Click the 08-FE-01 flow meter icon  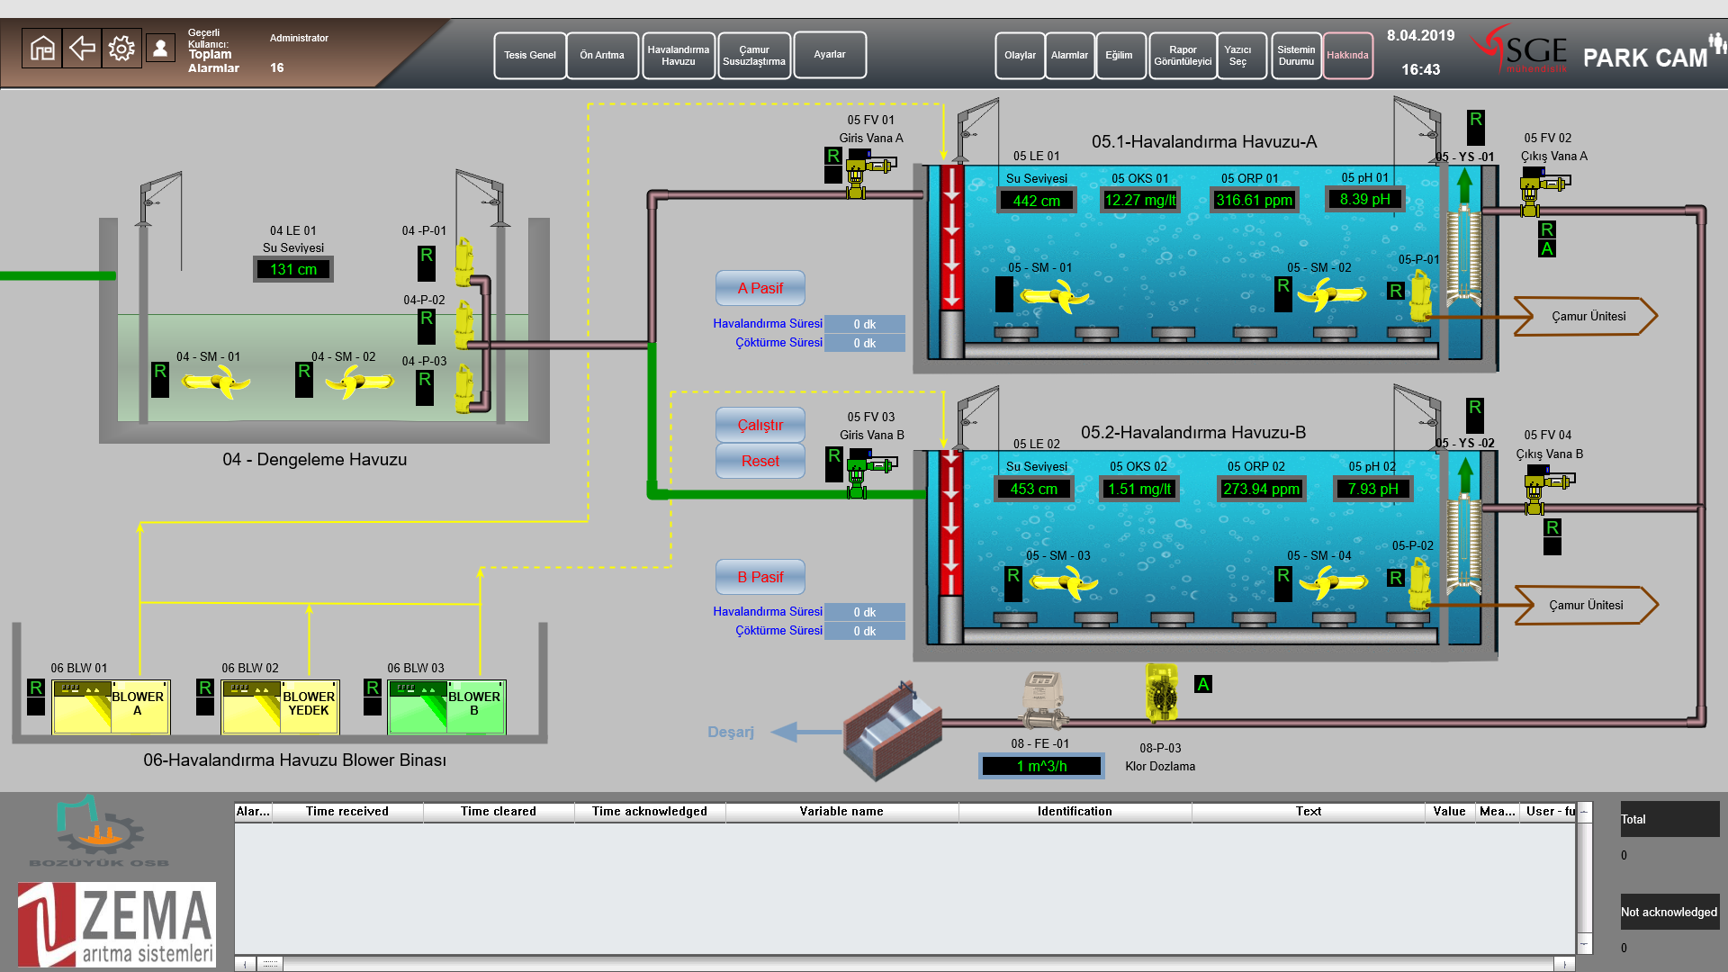click(x=1041, y=699)
